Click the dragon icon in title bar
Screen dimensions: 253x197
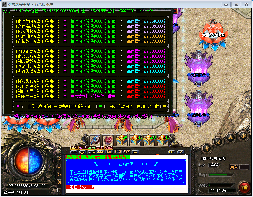click(4, 4)
